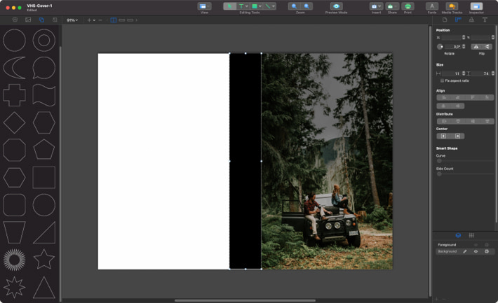Open the Appearance inspector tab
The width and height of the screenshot is (498, 303).
pos(471,20)
